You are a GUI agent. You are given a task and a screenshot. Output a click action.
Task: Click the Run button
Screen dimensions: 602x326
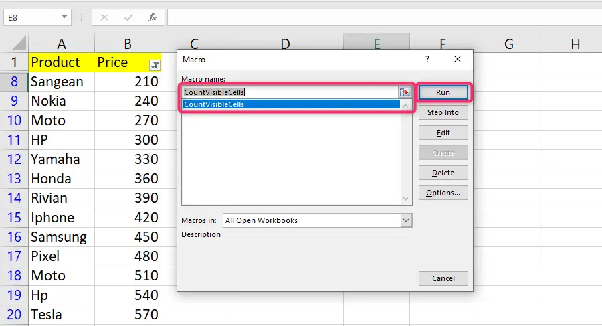click(443, 92)
